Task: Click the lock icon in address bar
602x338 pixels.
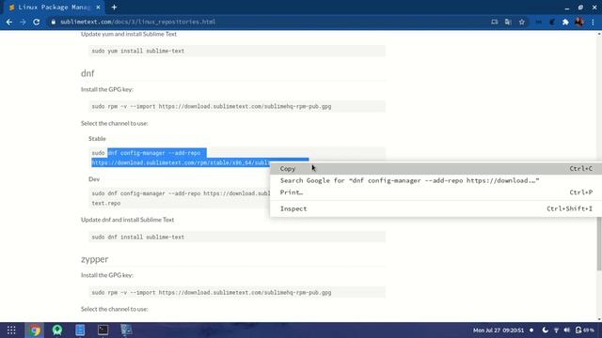Action: pyautogui.click(x=54, y=23)
